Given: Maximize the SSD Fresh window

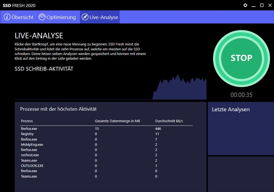Looking at the screenshot, I should [262, 5].
